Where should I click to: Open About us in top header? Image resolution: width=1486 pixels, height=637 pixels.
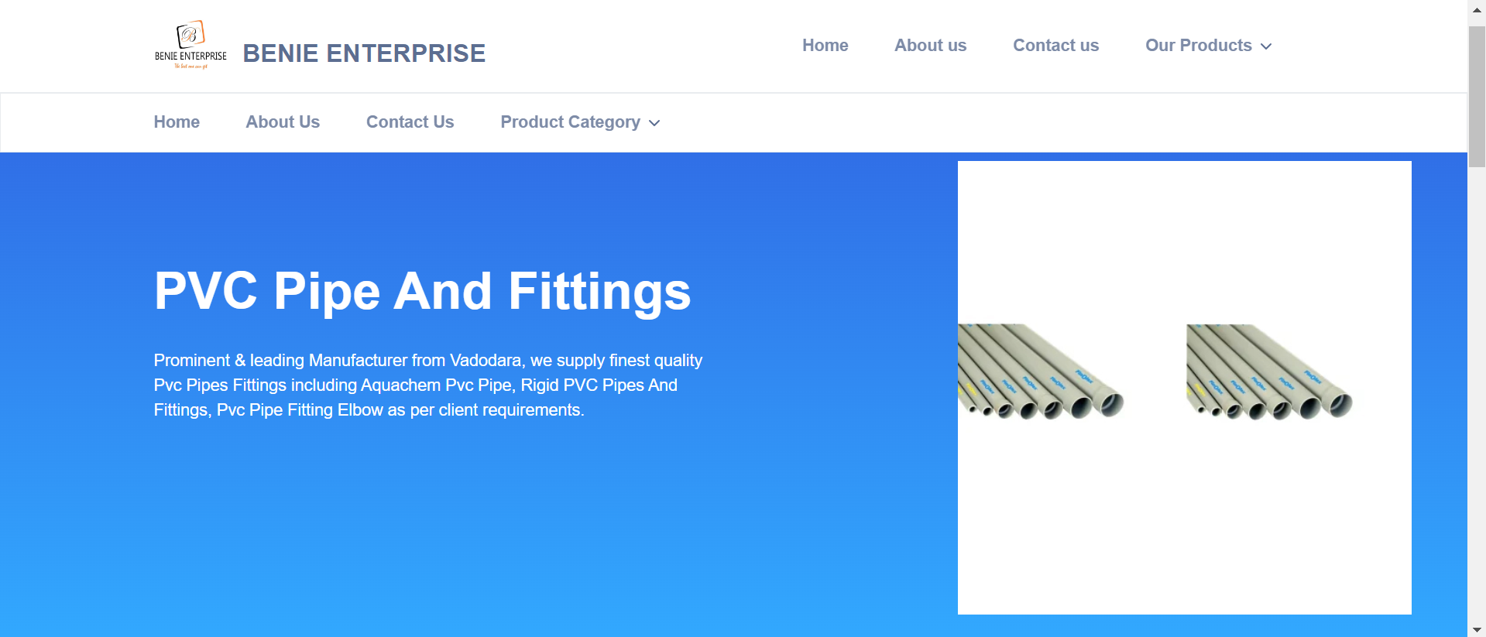[930, 46]
